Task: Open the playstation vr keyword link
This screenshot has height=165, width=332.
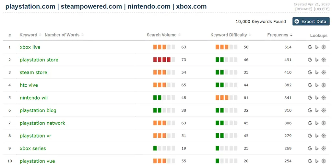Action: (x=35, y=136)
